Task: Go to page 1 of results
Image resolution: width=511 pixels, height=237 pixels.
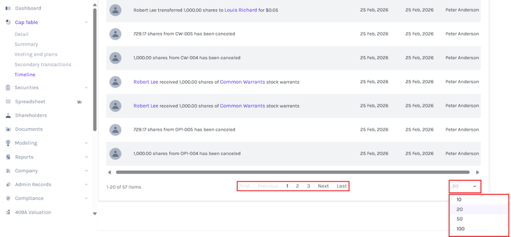Action: pos(287,186)
